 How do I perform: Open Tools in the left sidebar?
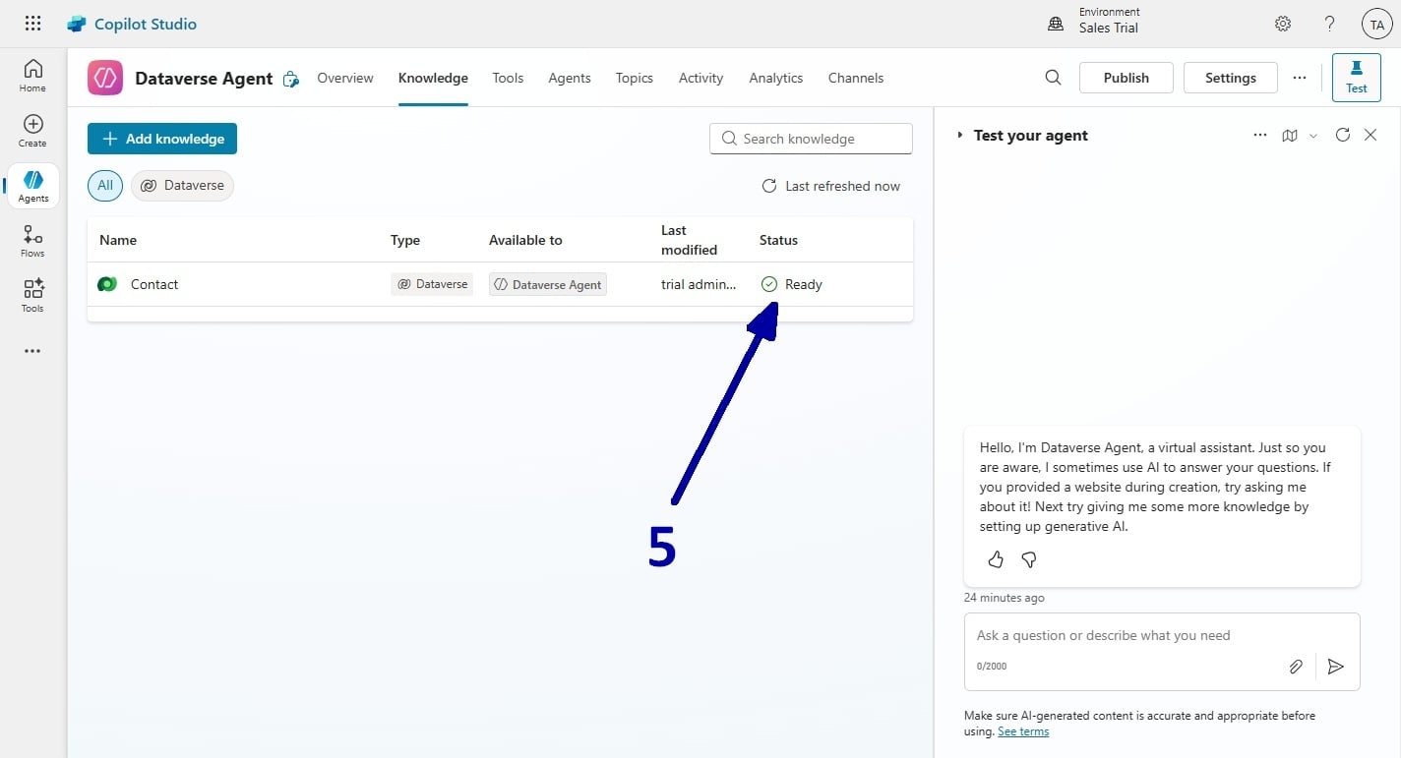(32, 295)
